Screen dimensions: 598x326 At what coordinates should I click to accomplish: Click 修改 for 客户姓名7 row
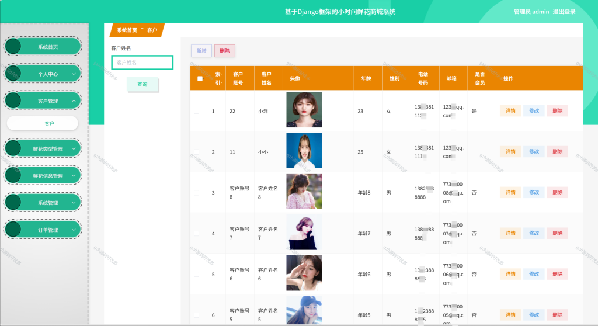point(534,233)
